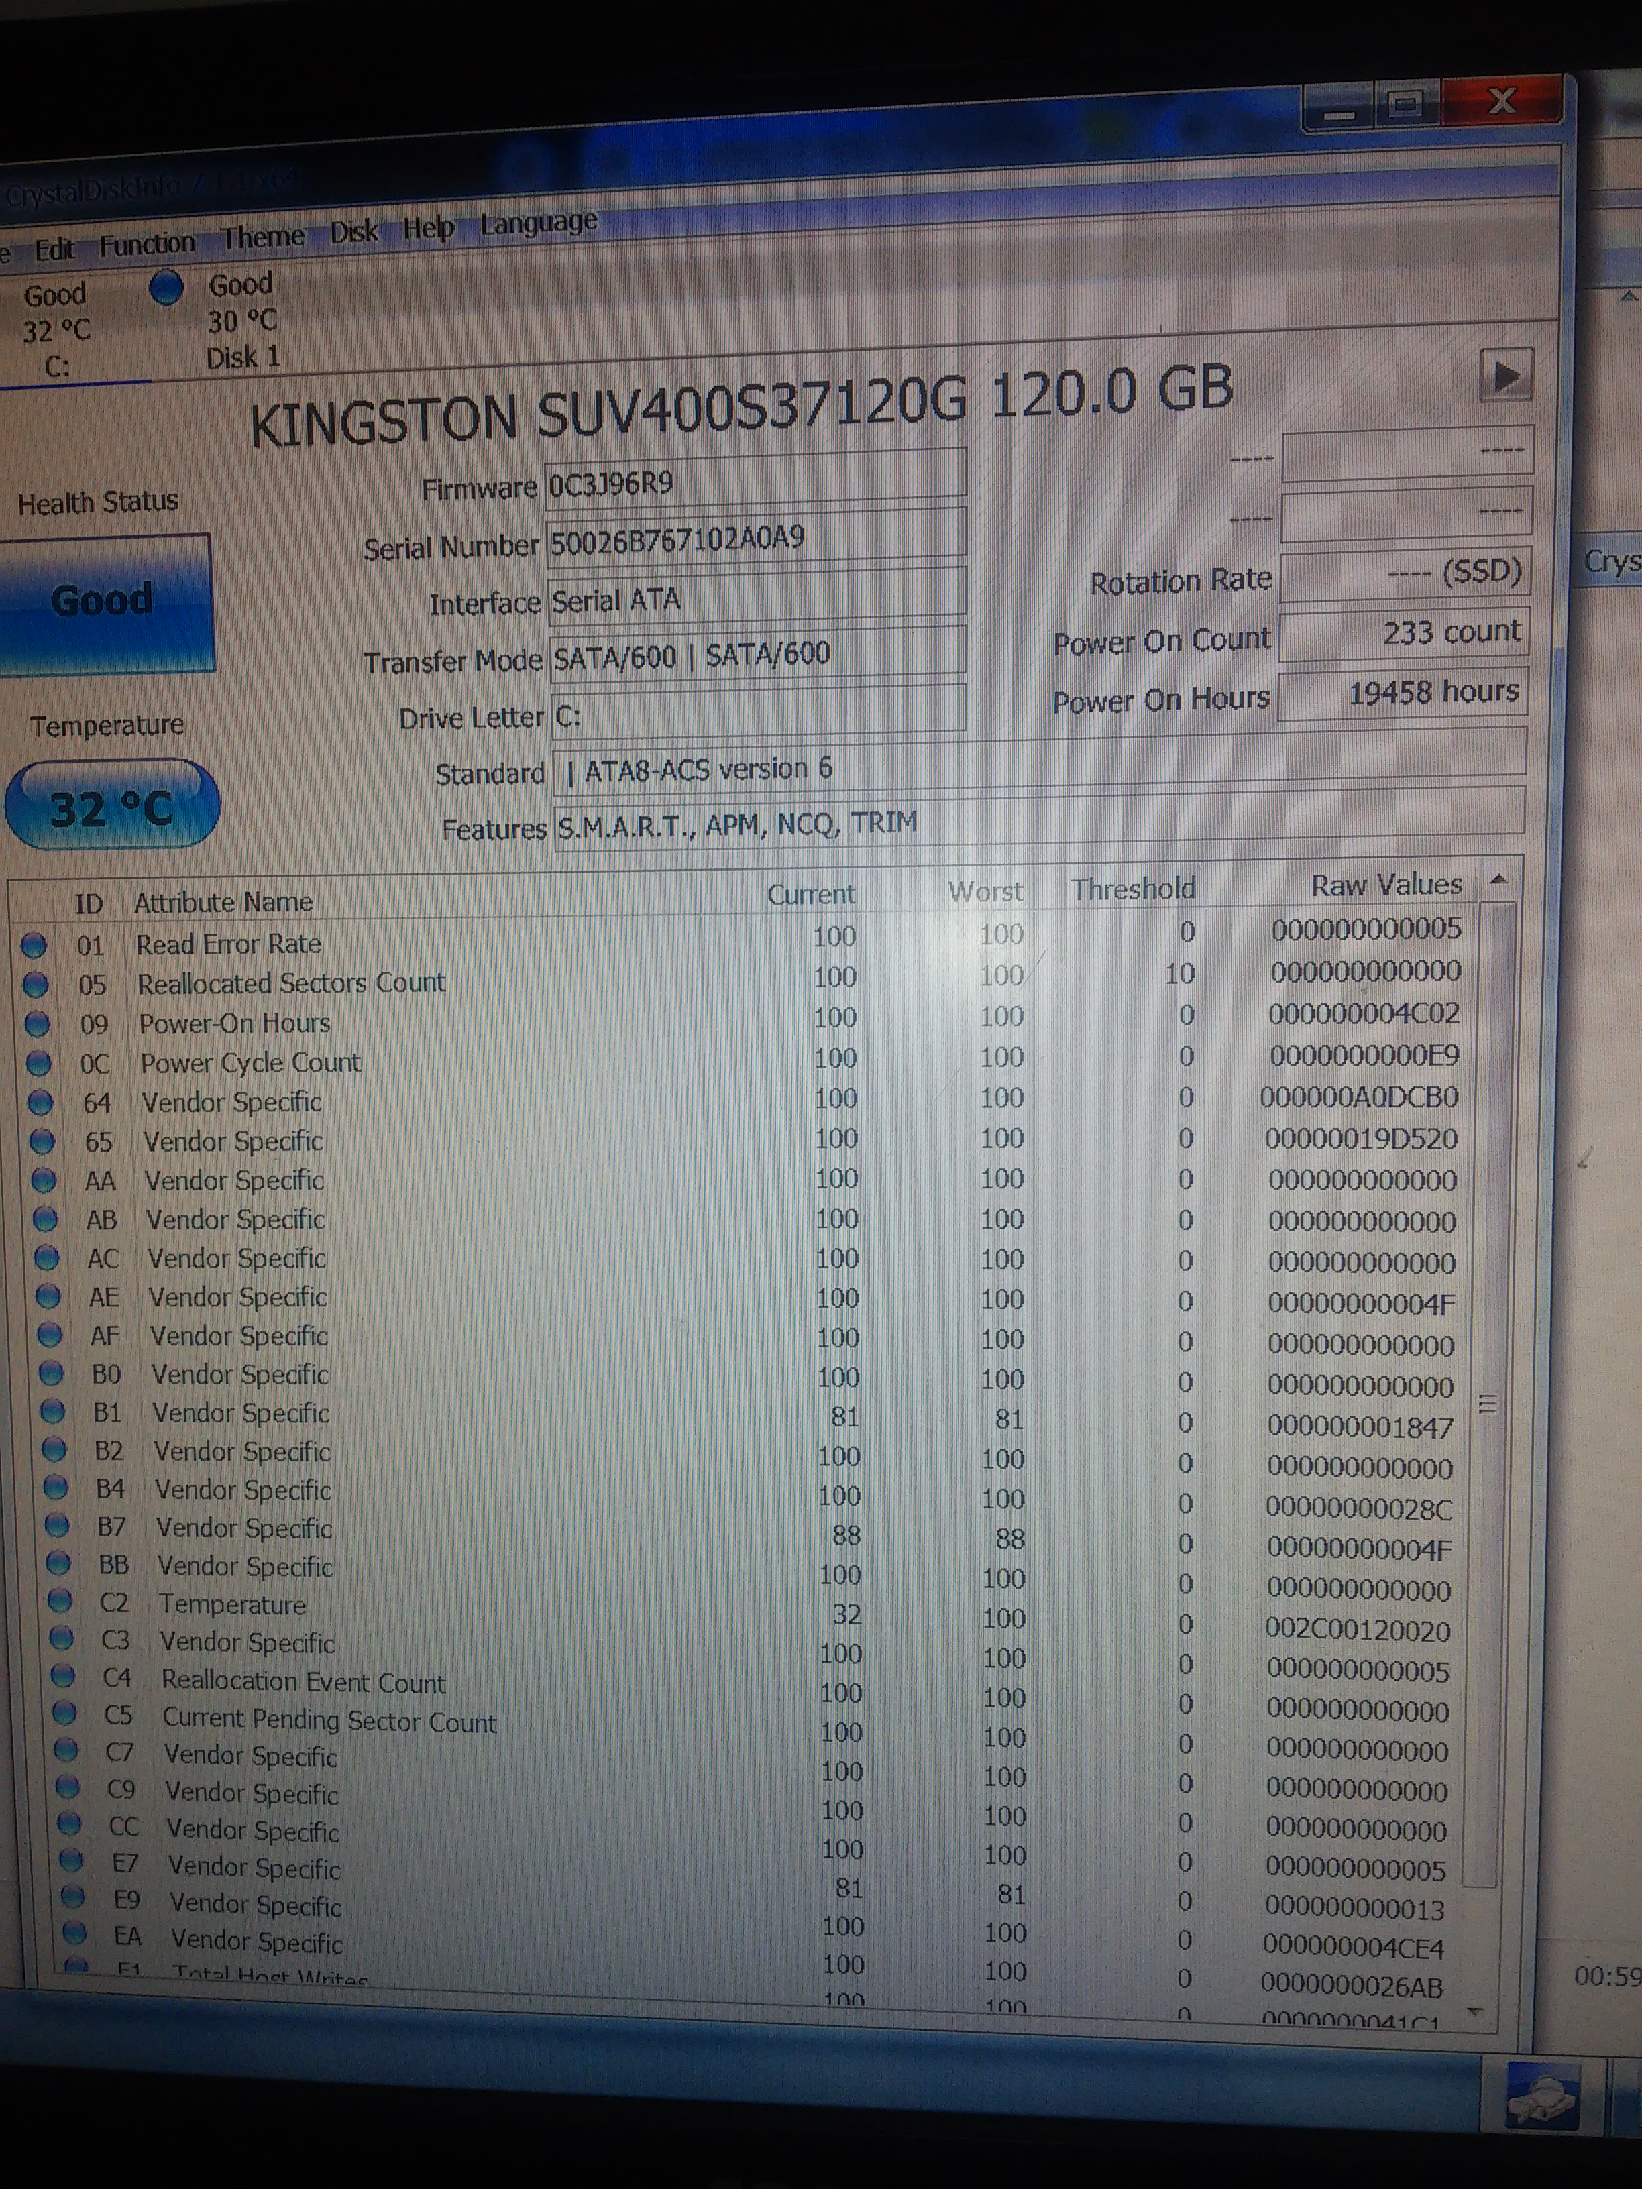The width and height of the screenshot is (1642, 2189).
Task: Click the 32 °C temperature button
Action: point(111,807)
